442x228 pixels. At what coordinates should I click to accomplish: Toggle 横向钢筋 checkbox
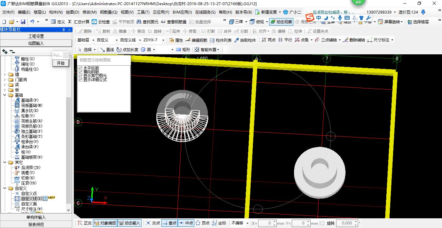[81, 72]
